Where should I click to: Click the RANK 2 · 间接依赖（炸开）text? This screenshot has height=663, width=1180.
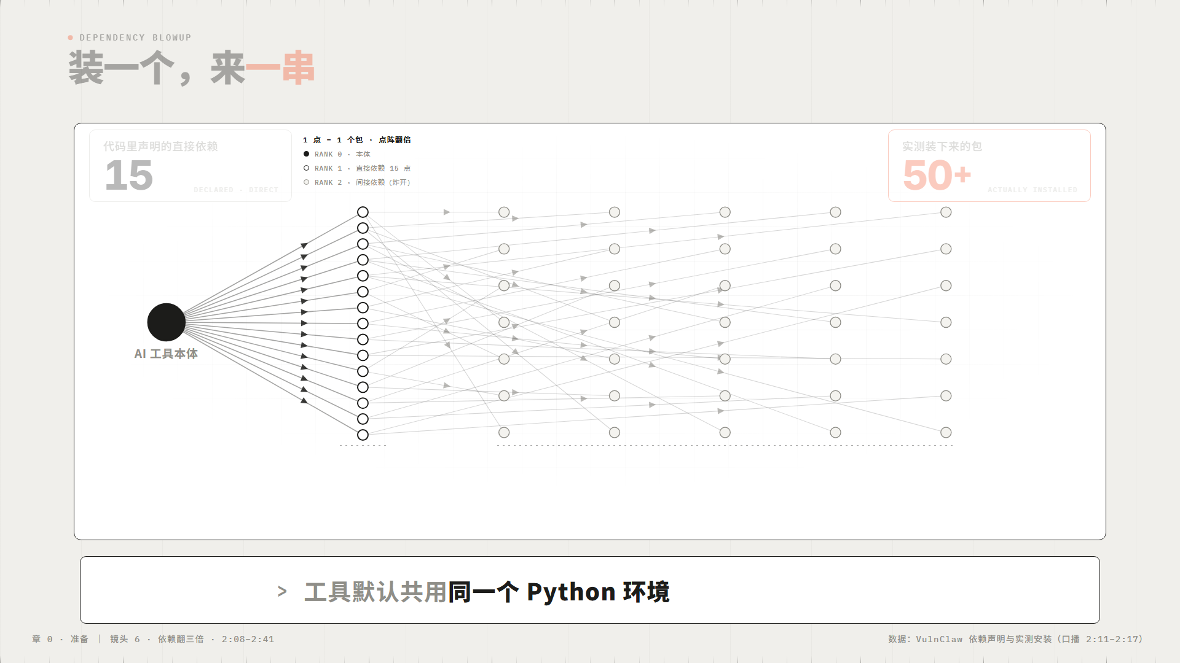point(363,182)
